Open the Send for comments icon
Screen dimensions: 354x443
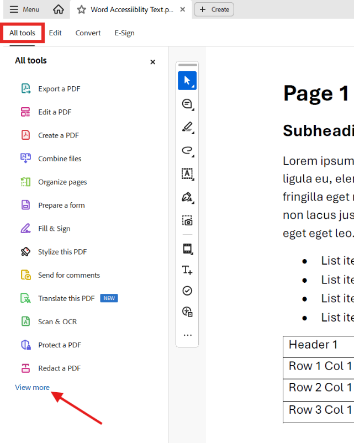(x=26, y=275)
